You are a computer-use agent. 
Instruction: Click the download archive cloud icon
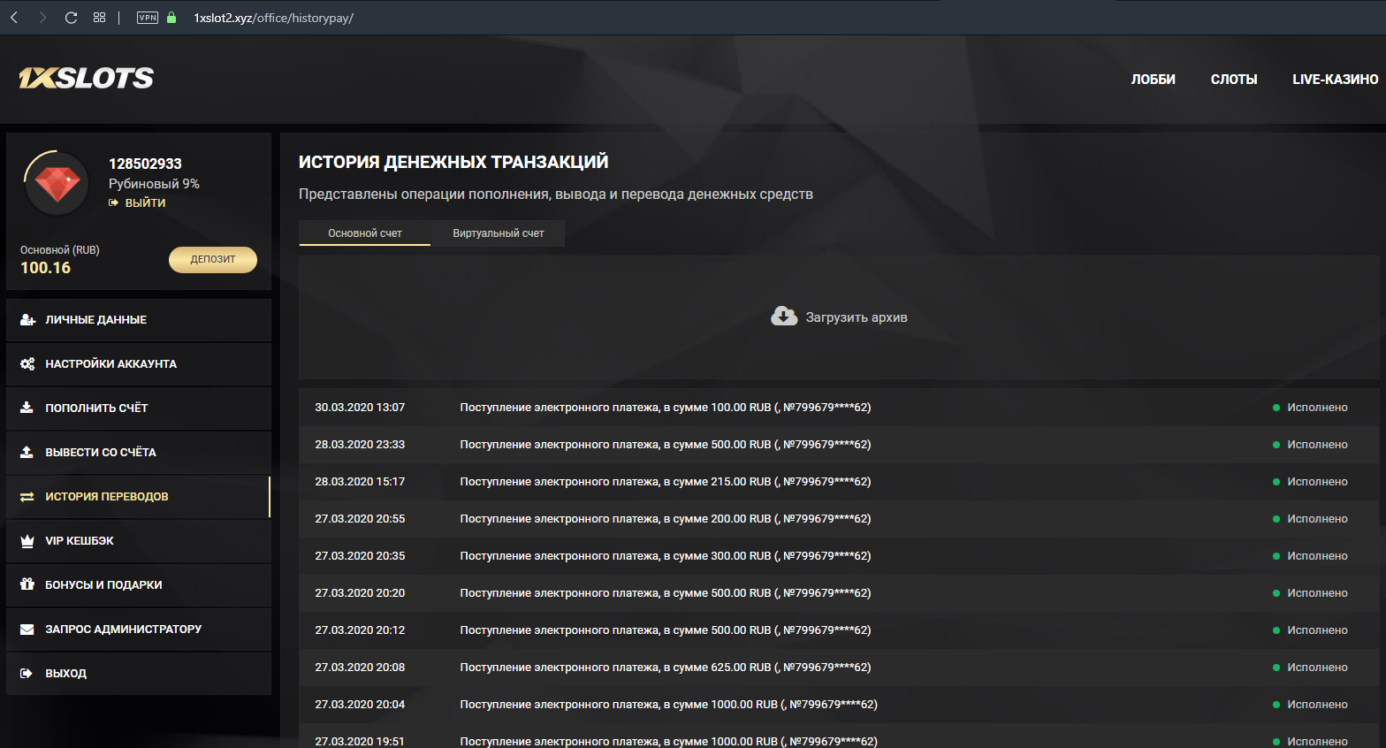(x=783, y=317)
